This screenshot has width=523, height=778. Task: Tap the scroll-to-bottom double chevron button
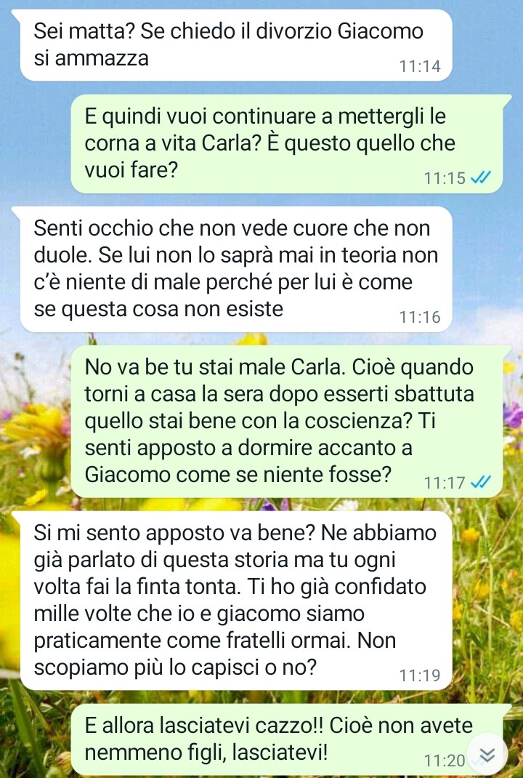(487, 755)
